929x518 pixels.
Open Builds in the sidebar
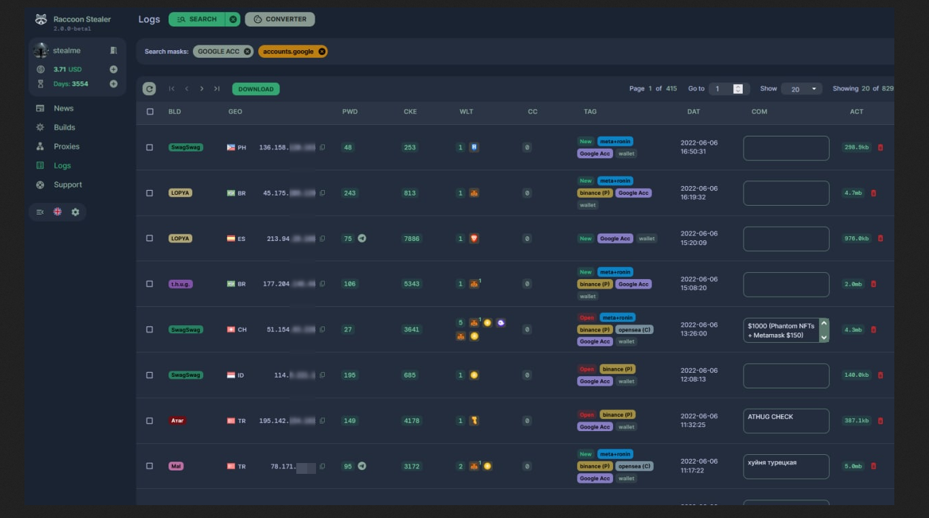pyautogui.click(x=65, y=128)
